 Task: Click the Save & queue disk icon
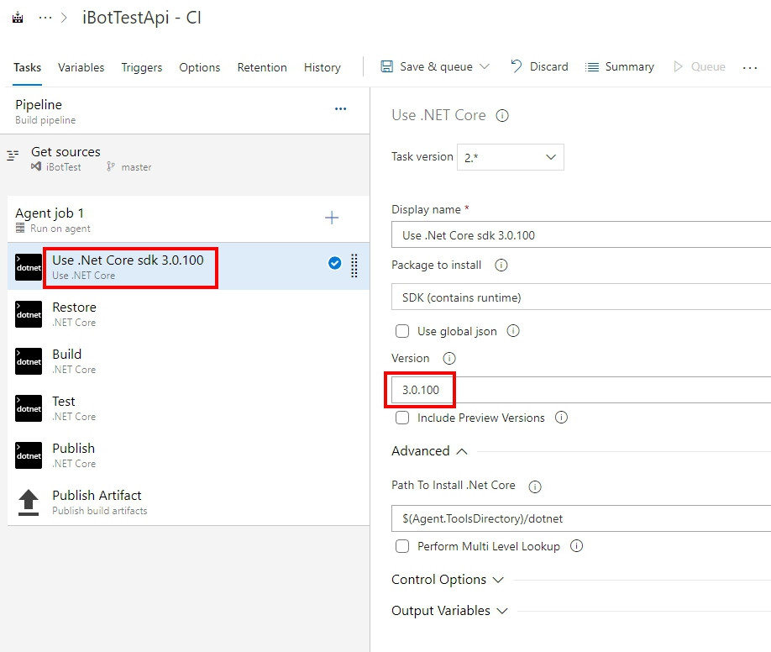click(387, 66)
